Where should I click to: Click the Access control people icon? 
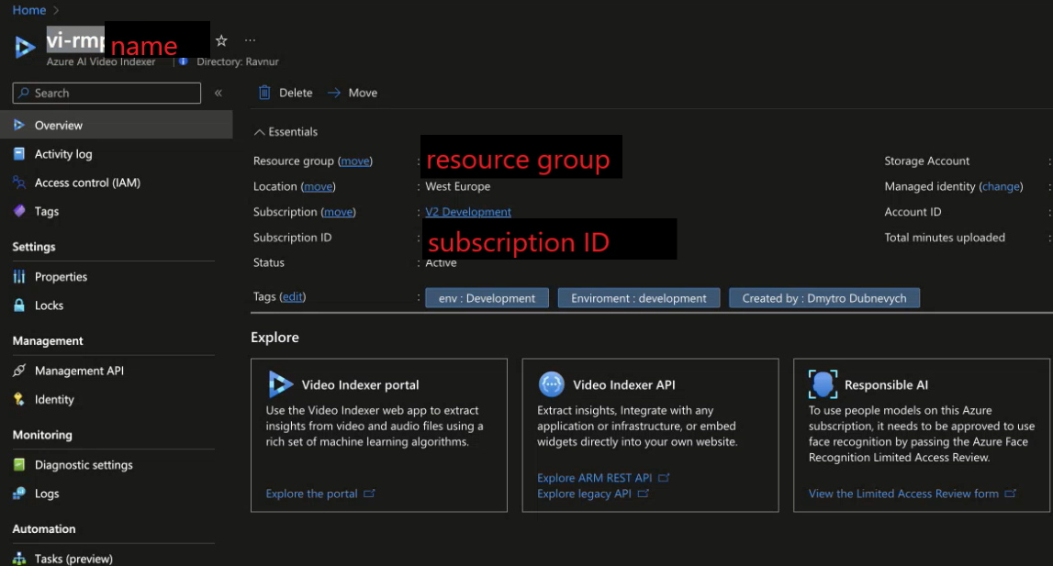19,182
